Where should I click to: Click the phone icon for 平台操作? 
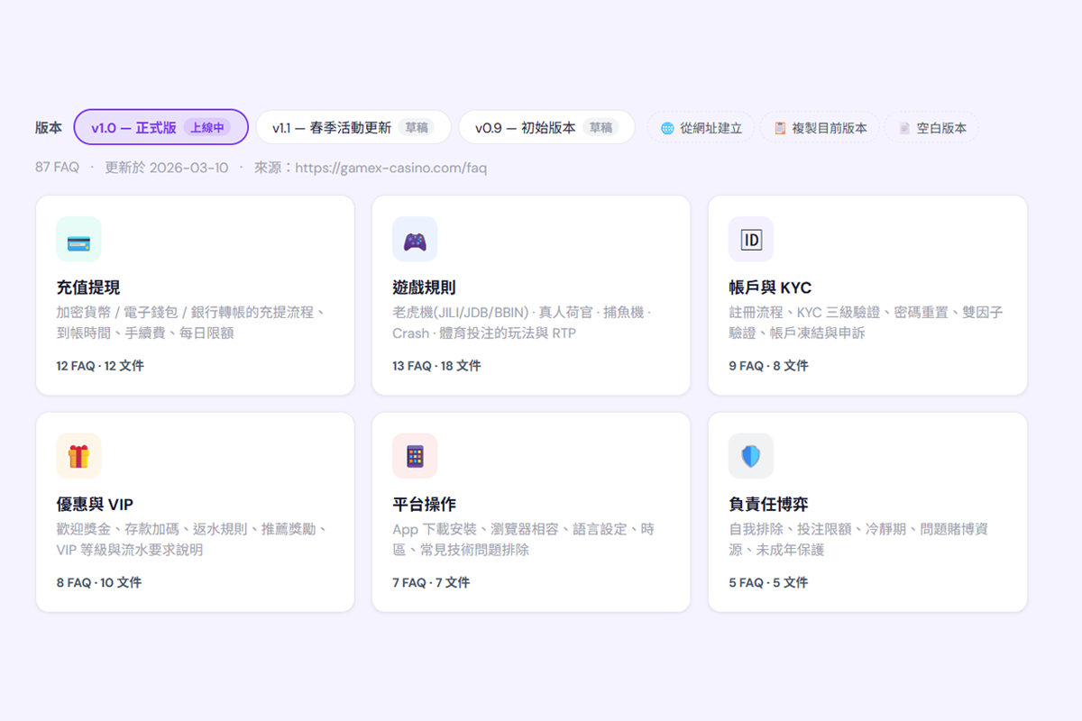pos(415,456)
